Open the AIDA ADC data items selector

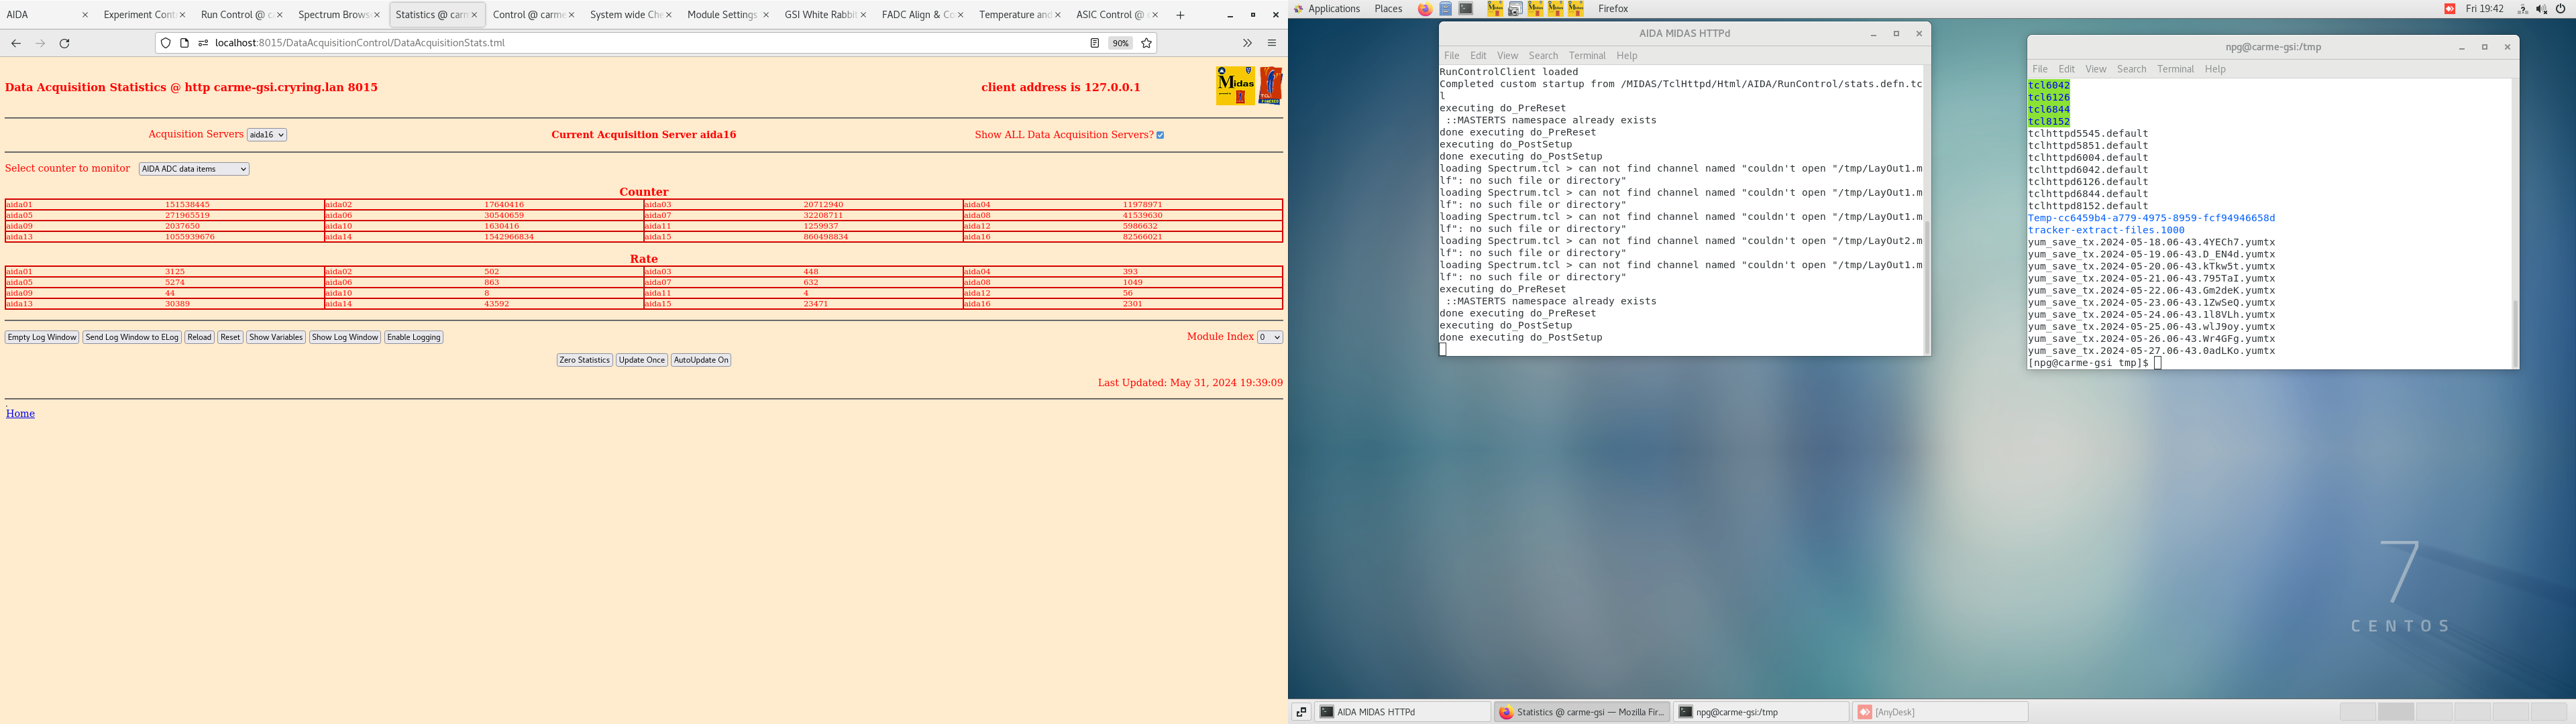[194, 169]
